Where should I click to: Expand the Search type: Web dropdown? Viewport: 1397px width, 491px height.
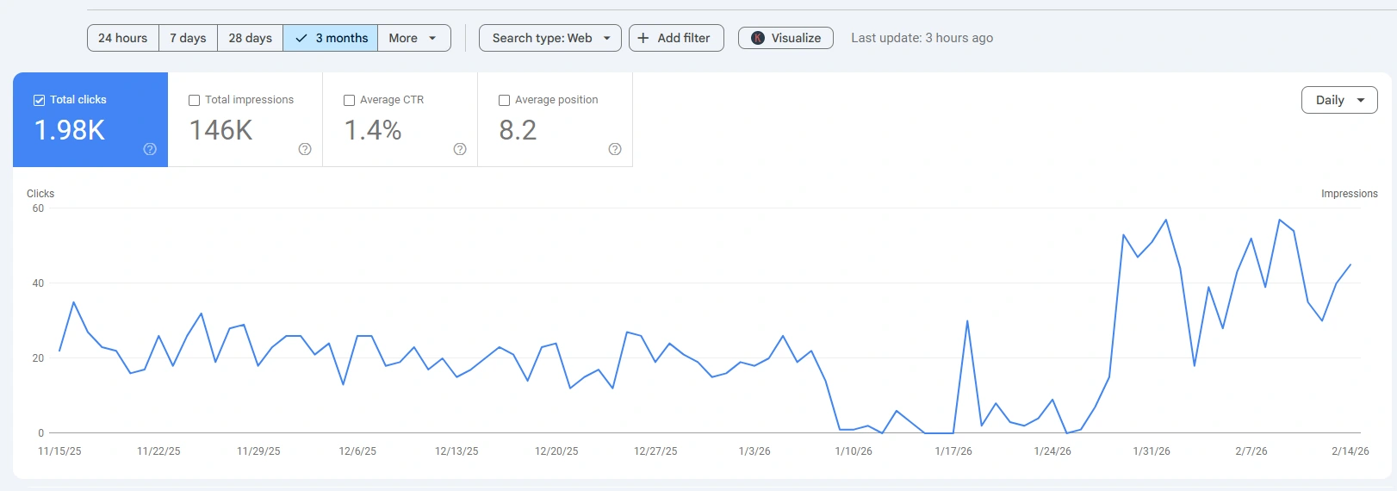coord(549,38)
